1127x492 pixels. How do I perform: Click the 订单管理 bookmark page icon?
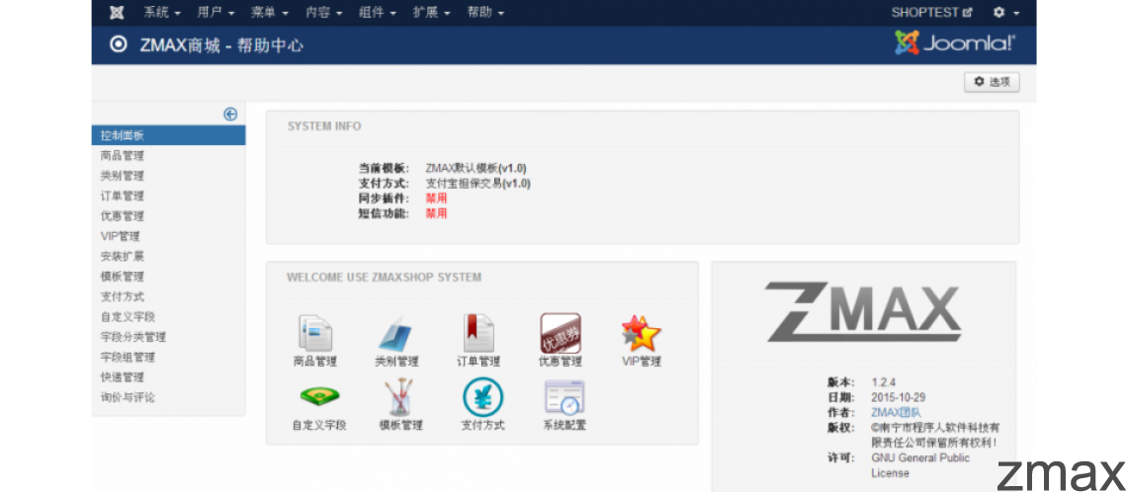pos(477,333)
